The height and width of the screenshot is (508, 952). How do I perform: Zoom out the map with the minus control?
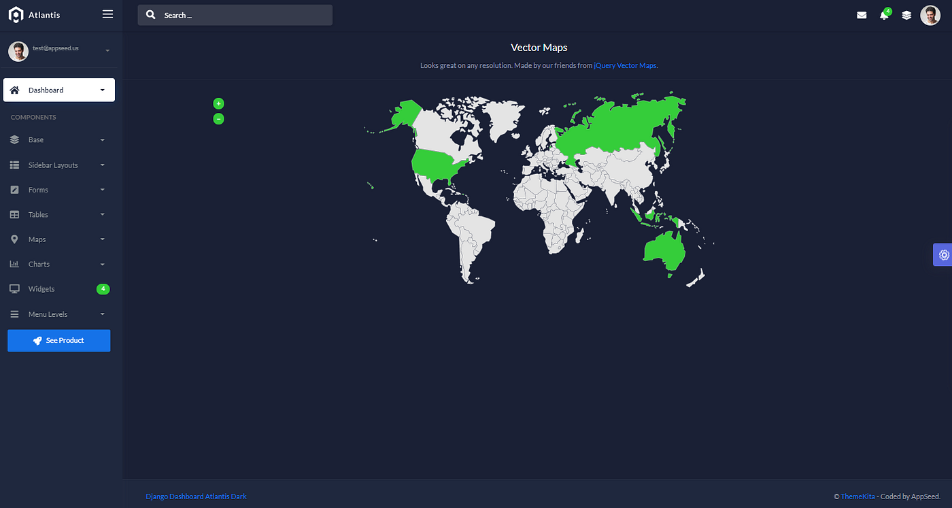click(x=218, y=118)
